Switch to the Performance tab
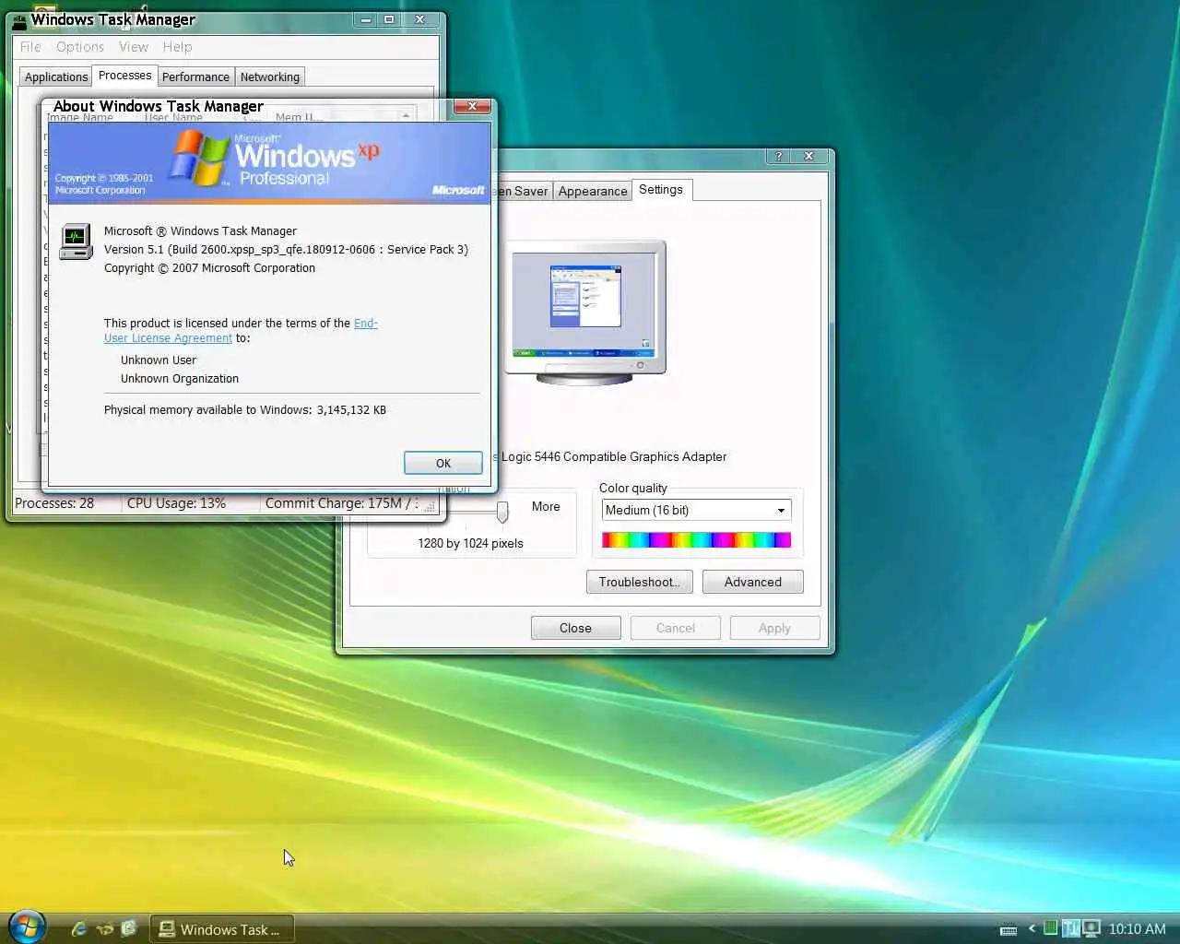 pos(195,77)
